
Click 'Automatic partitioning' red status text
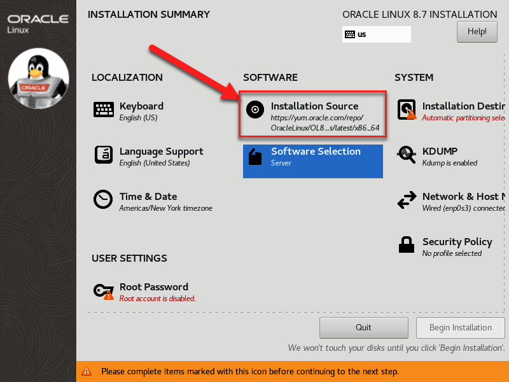coord(464,118)
